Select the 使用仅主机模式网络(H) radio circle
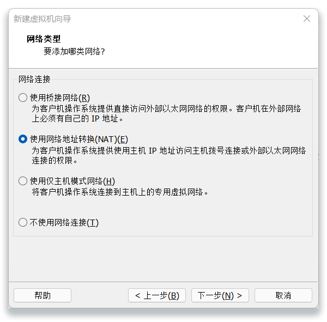The height and width of the screenshot is (322, 327). pyautogui.click(x=23, y=181)
